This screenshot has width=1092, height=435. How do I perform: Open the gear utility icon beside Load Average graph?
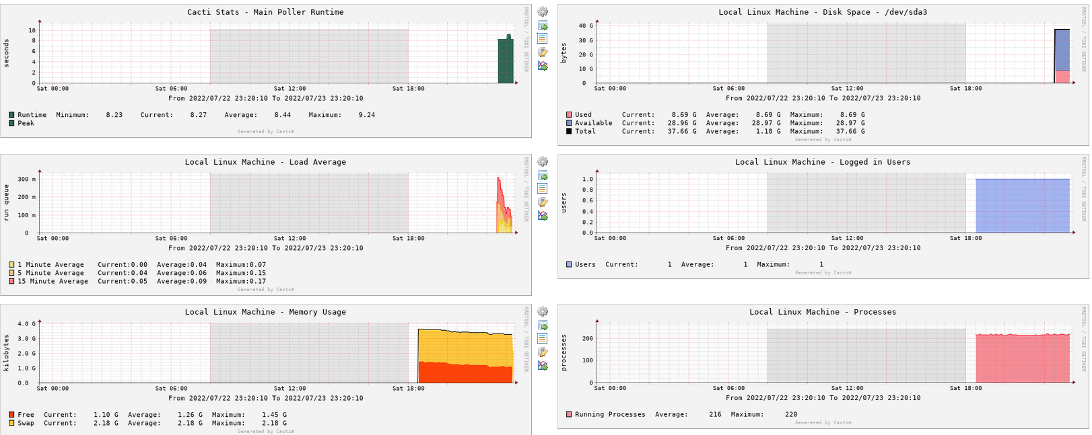tap(543, 162)
